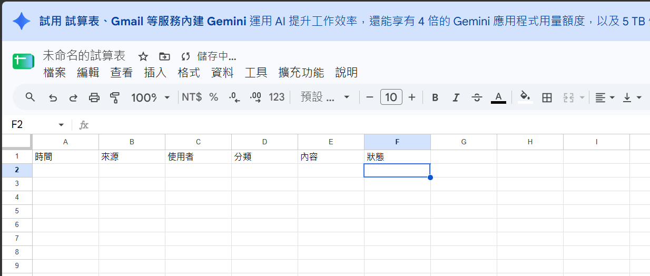Select cell containing 來源
The image size is (650, 276).
(132, 157)
